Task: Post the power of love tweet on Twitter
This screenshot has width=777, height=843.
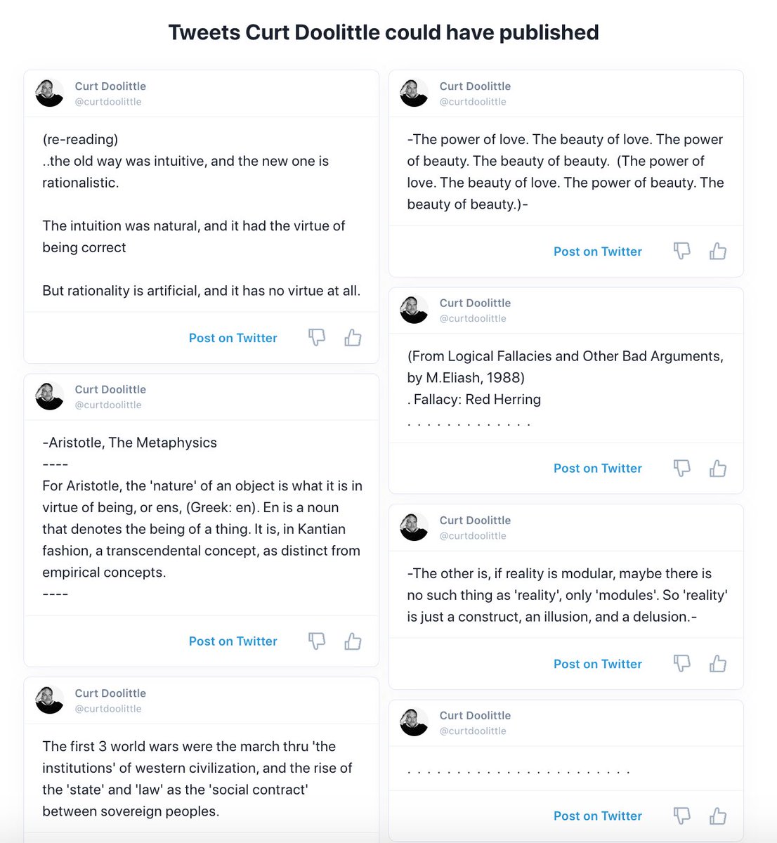Action: (597, 251)
